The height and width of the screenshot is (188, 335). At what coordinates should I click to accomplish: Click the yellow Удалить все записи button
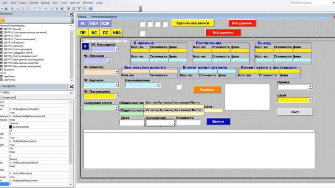tap(193, 23)
